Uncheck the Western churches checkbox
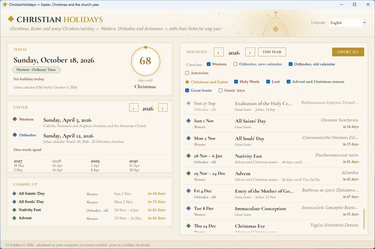 point(209,64)
